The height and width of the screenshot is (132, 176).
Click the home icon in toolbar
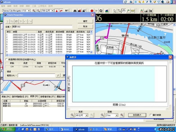coord(107,11)
